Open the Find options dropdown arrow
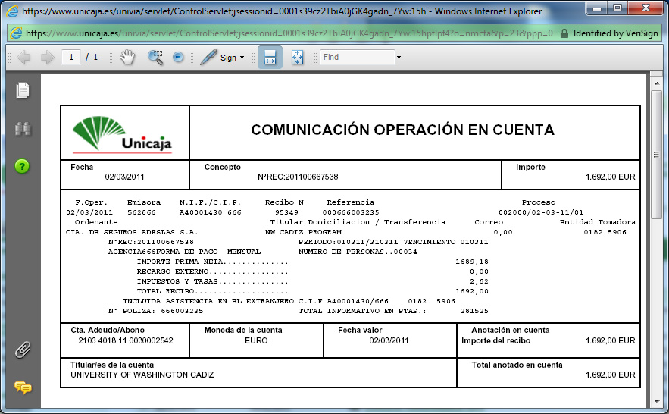This screenshot has width=669, height=414. (x=399, y=57)
